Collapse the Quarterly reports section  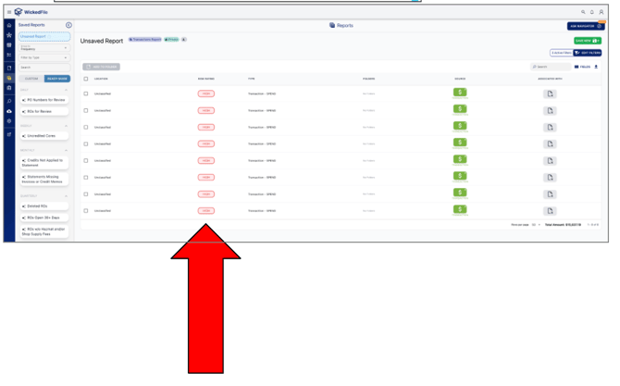tap(66, 196)
